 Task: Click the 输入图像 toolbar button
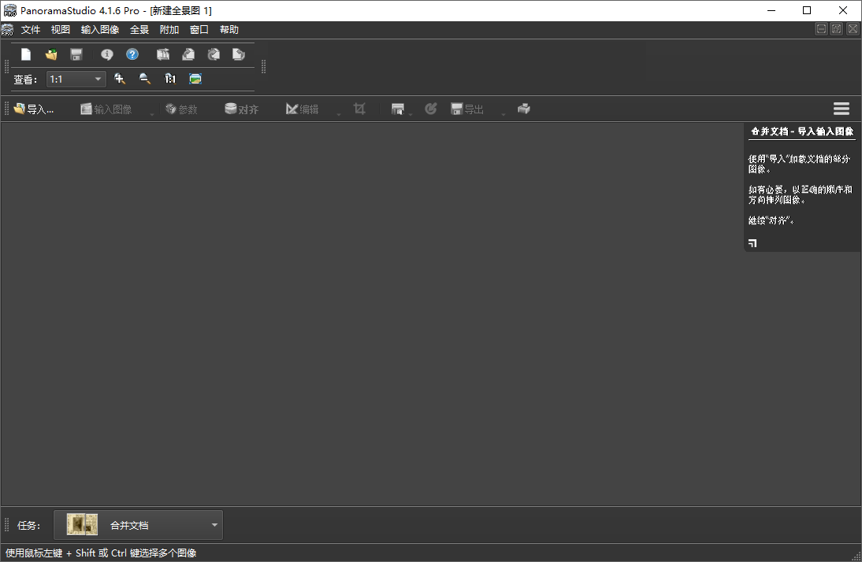click(x=106, y=109)
